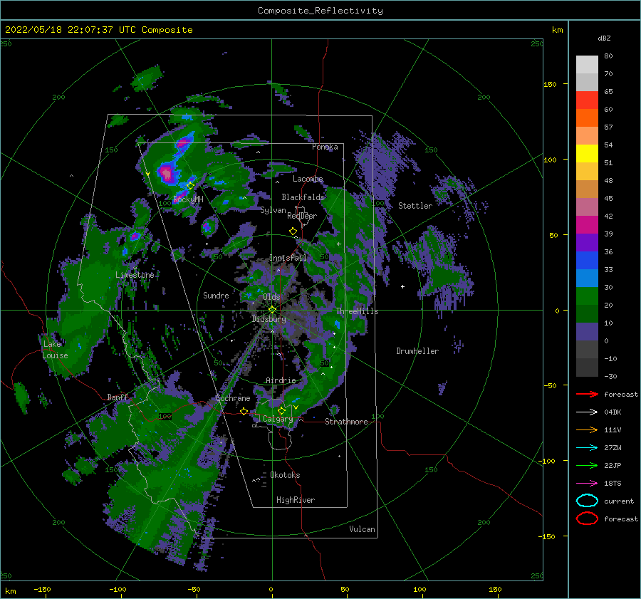Click the -30 value on dBZ scale
641x599 pixels.
(611, 376)
